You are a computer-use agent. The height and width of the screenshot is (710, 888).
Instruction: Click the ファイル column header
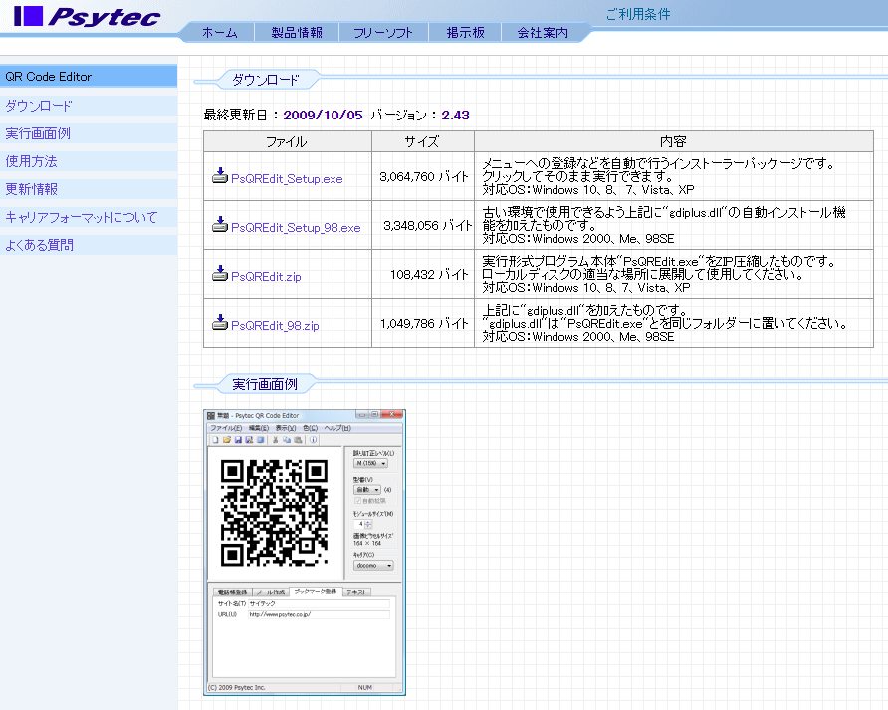(287, 141)
